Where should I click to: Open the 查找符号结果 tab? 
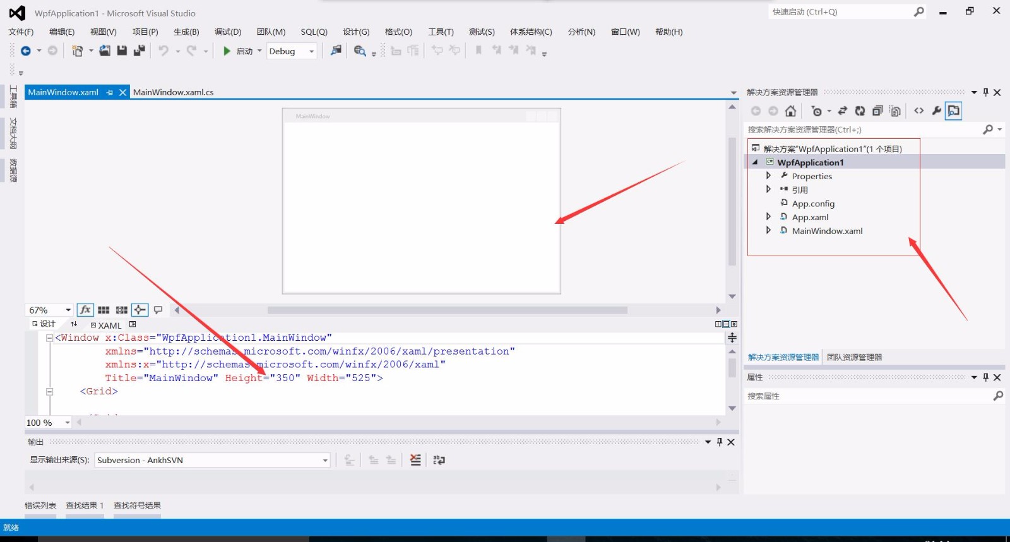coord(137,505)
